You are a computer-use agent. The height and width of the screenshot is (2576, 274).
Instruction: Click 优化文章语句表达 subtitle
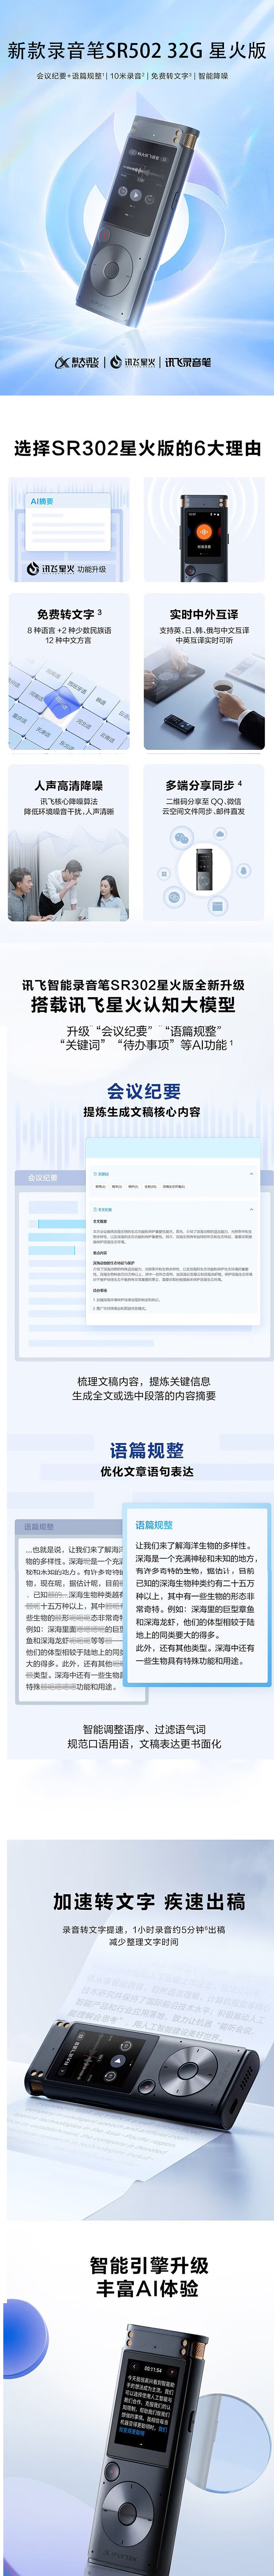coord(147,1471)
